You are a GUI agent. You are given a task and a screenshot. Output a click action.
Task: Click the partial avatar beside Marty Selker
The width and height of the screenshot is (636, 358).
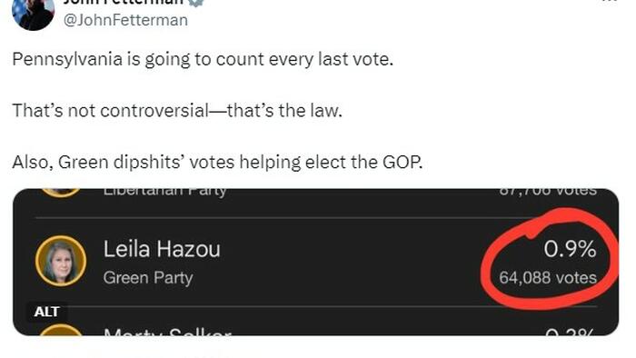coord(61,330)
